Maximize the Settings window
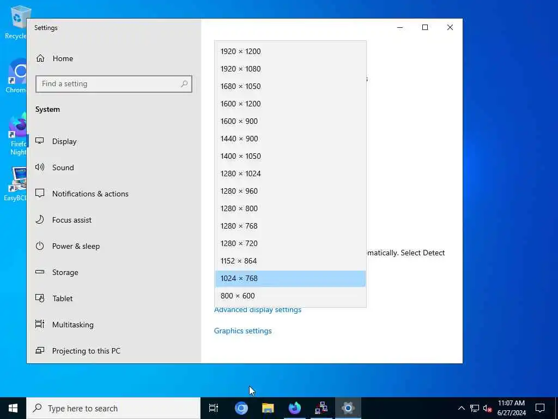Screen dimensions: 558x419 point(425,27)
